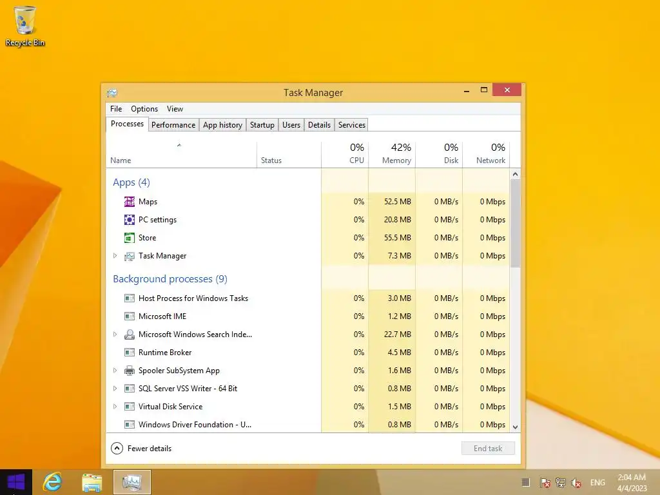Click the Microsoft Windows Search Indexer icon

(129, 335)
